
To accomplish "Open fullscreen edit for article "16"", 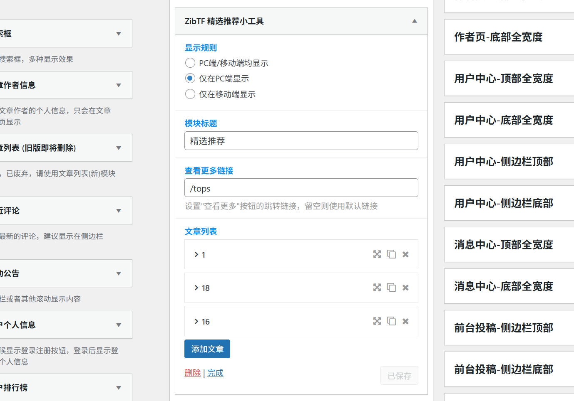I will click(x=377, y=321).
